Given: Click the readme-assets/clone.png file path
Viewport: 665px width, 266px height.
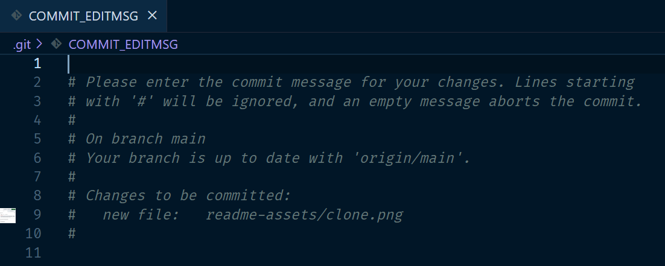Looking at the screenshot, I should (304, 215).
